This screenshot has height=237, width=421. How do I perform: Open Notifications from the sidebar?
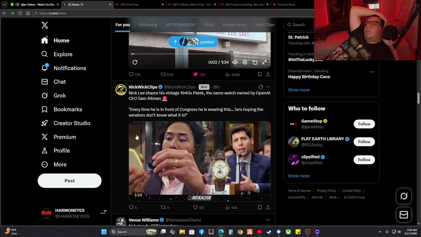click(64, 68)
